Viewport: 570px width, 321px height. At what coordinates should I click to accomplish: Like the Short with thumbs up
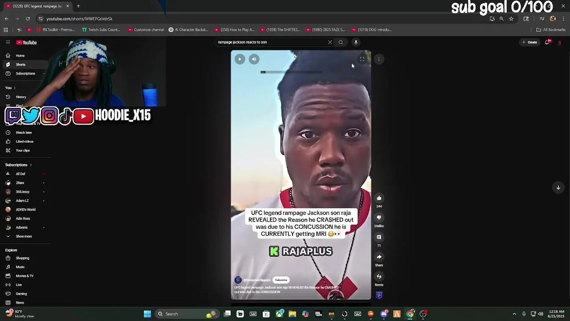coord(379,198)
